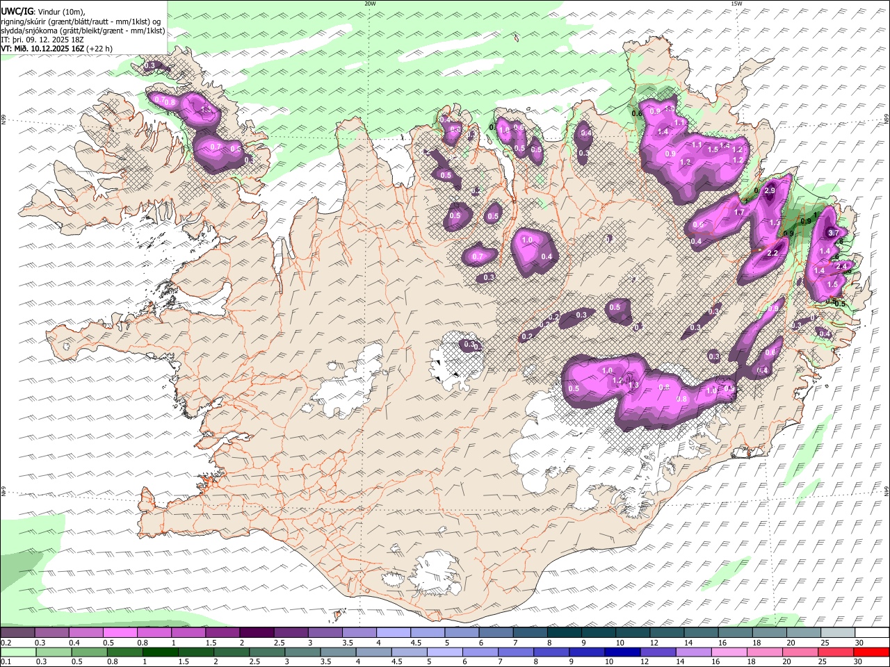The height and width of the screenshot is (667, 890).
Task: Select the periwinkle 7 swatch in lower legend row
Action: [516, 652]
